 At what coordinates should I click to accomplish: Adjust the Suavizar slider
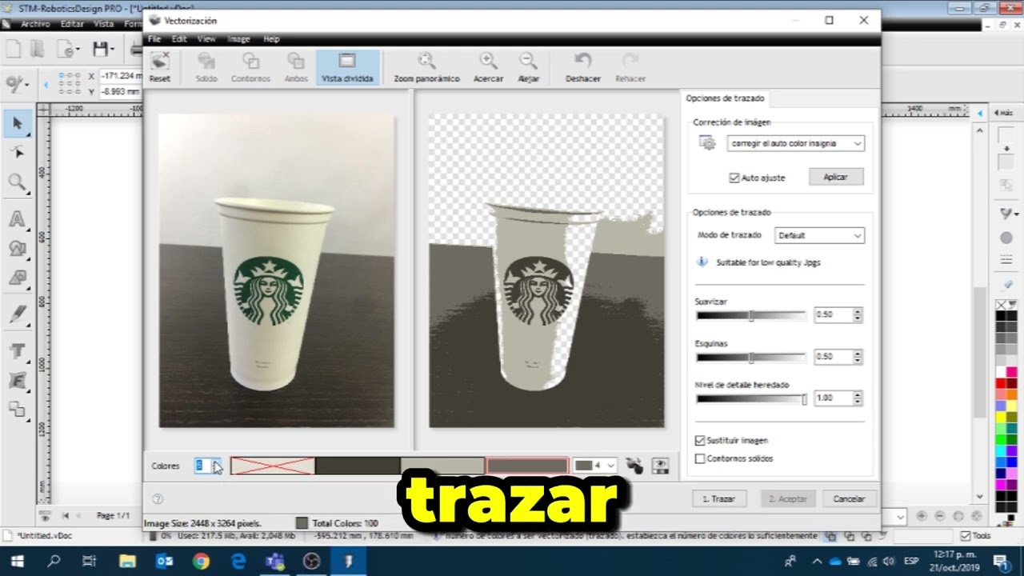coord(751,315)
